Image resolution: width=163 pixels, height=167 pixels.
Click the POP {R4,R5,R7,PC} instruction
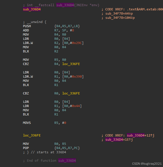(x=51, y=148)
